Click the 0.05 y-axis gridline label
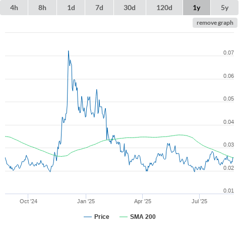 [x=228, y=99]
